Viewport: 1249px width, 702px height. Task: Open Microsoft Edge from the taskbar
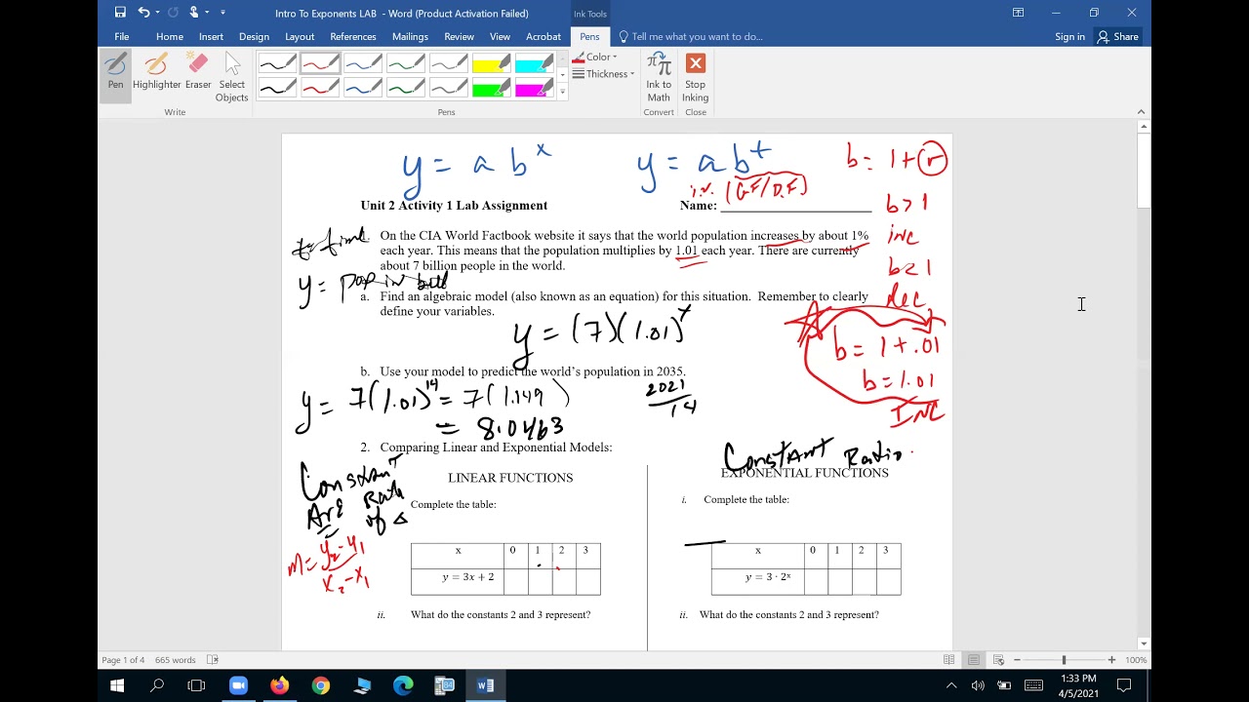point(403,685)
